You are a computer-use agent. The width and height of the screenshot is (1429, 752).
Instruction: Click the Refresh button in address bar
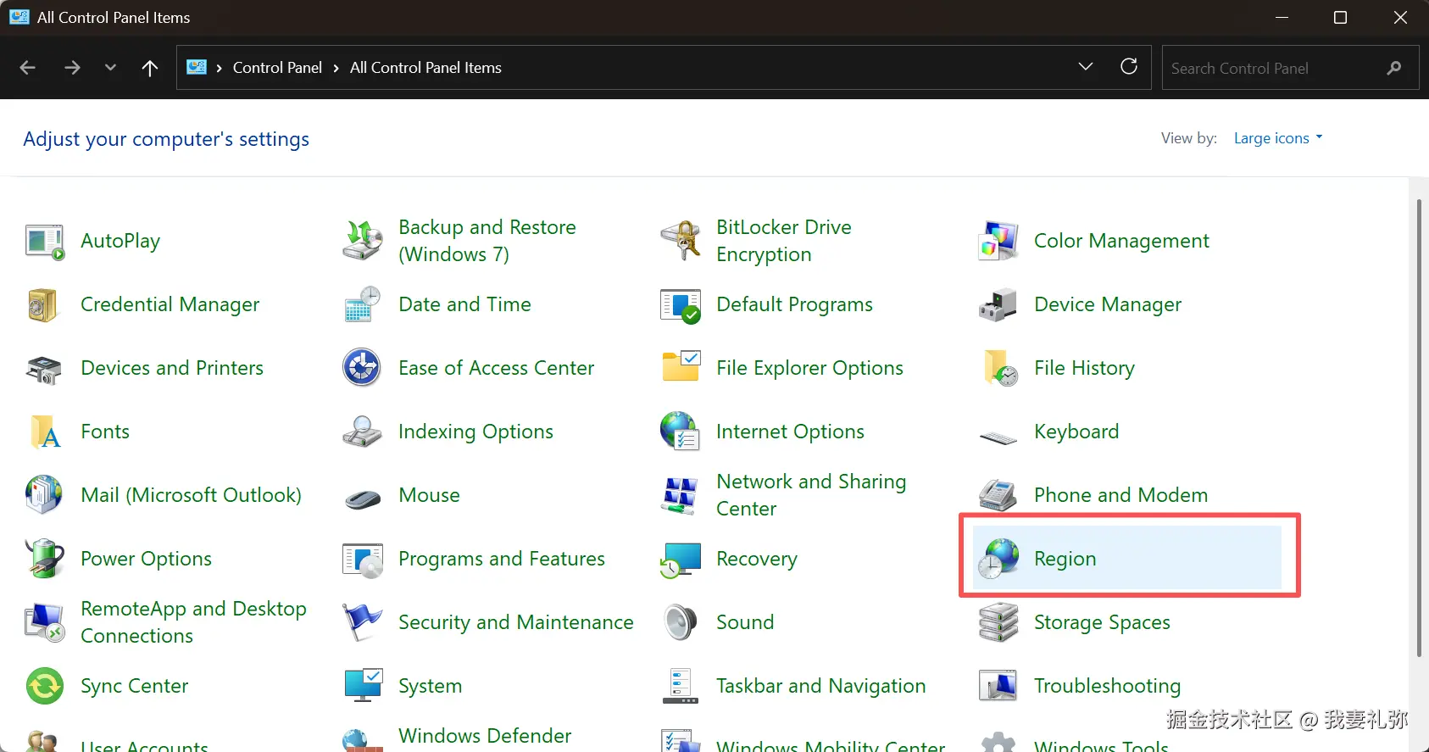click(1129, 67)
